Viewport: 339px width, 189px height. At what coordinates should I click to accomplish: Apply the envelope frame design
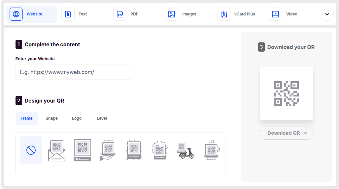pyautogui.click(x=57, y=151)
